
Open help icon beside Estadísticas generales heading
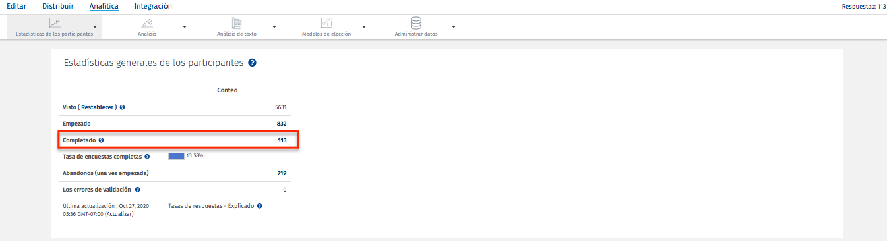pyautogui.click(x=252, y=63)
